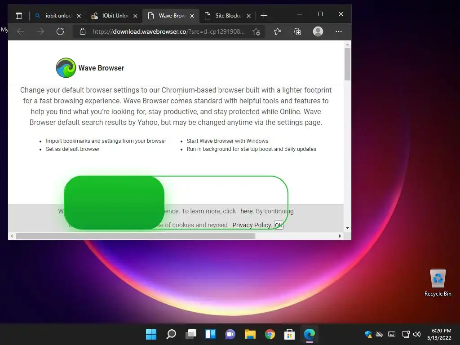Close the Wave Browser tab

[192, 16]
